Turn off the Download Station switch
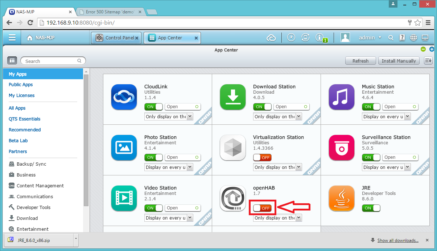The image size is (437, 251). point(262,107)
